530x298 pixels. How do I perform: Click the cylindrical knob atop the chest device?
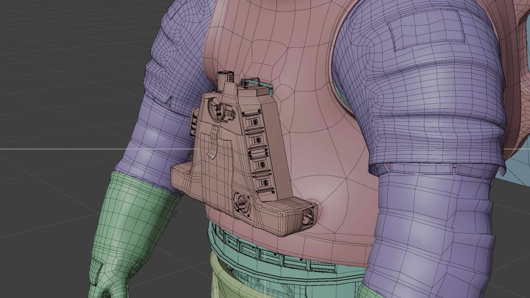(x=224, y=76)
